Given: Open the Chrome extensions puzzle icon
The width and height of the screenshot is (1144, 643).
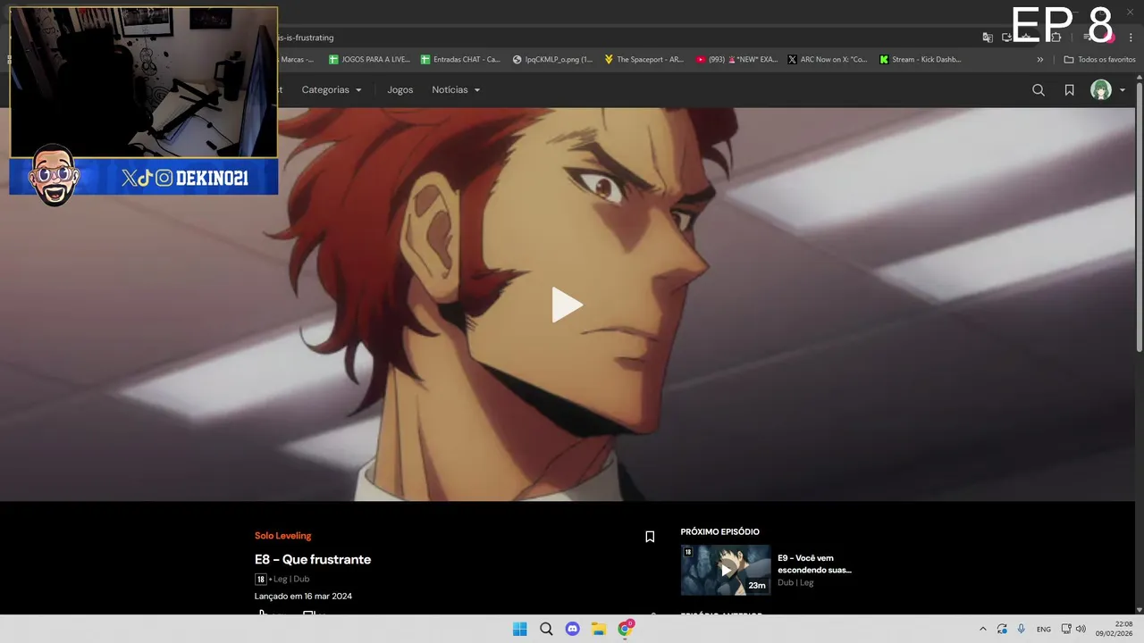Looking at the screenshot, I should click(x=1056, y=38).
